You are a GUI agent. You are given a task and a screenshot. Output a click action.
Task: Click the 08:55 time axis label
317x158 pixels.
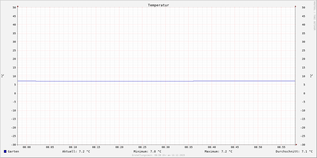coord(281,147)
